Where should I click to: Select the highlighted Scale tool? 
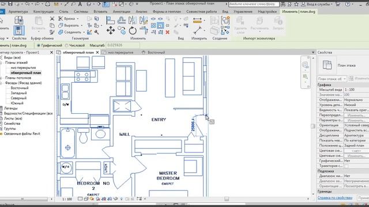point(160,25)
